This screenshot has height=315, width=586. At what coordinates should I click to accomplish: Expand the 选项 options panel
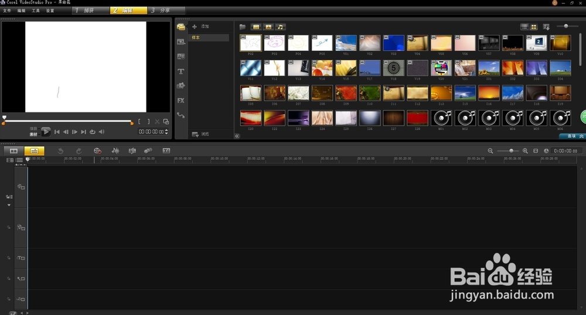click(572, 136)
